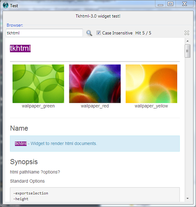Click the scrollbar down arrow

click(187, 198)
